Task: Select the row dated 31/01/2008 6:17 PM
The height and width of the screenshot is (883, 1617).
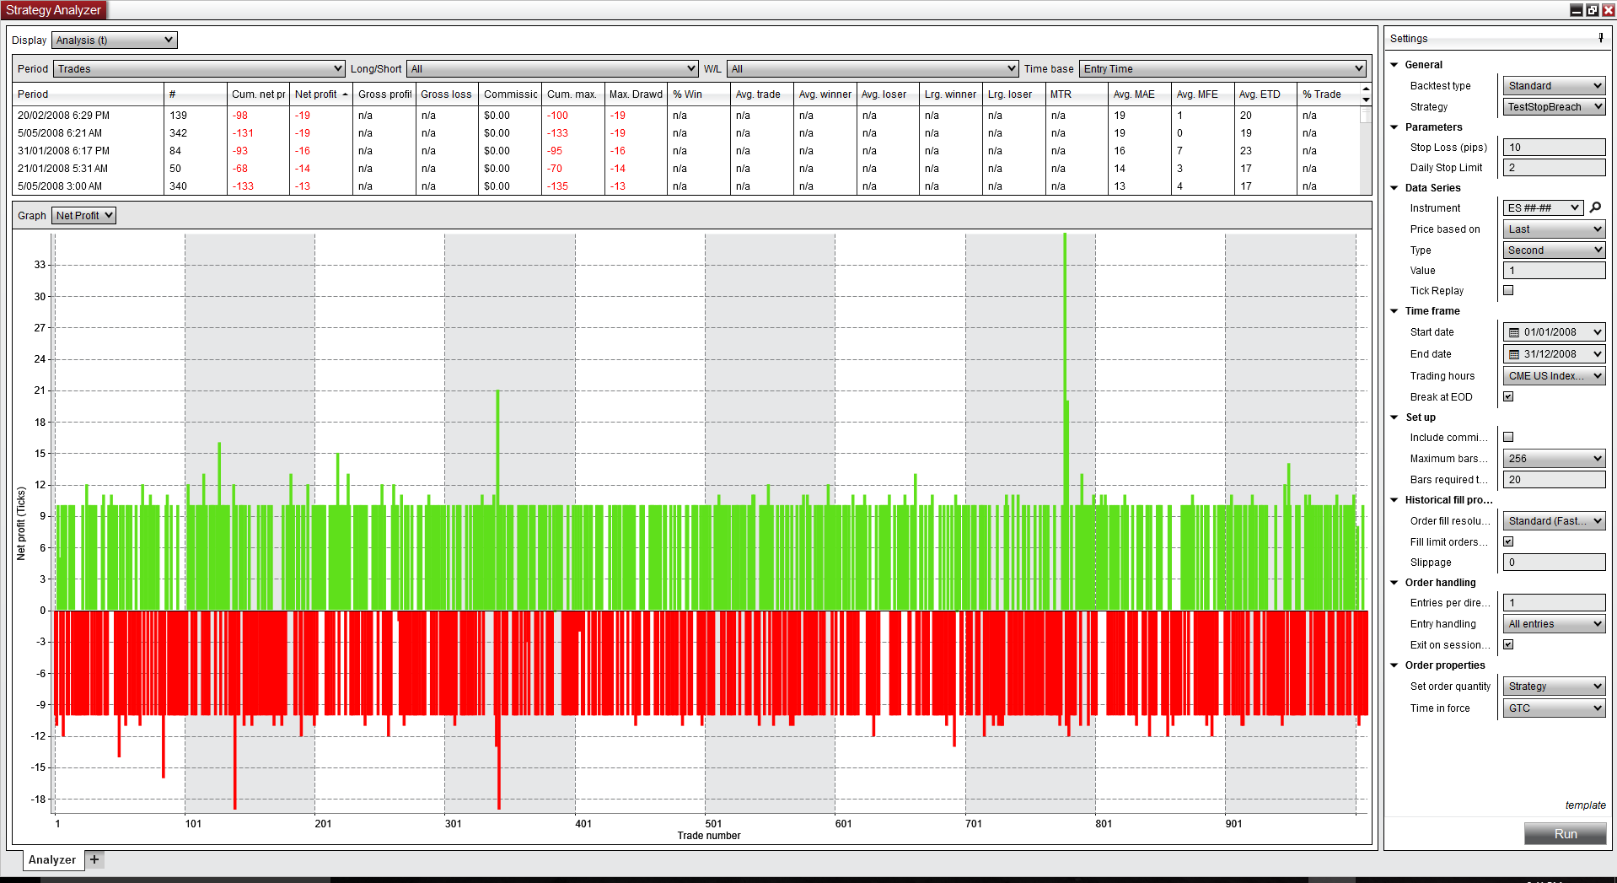Action: pos(686,151)
